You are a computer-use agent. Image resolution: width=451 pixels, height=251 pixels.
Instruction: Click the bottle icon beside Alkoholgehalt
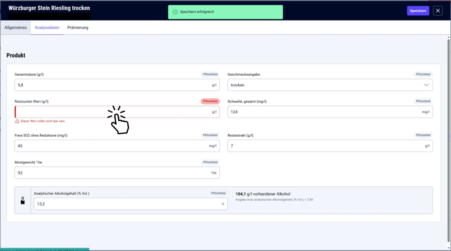pyautogui.click(x=23, y=200)
